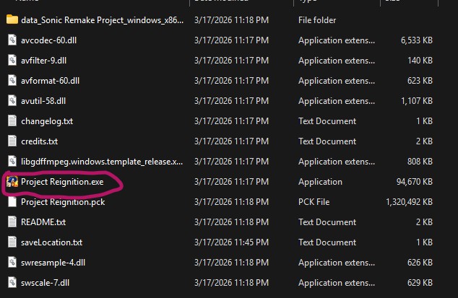
Task: Click the folder icon for data_Sonic Remake Project
Action: pos(12,20)
